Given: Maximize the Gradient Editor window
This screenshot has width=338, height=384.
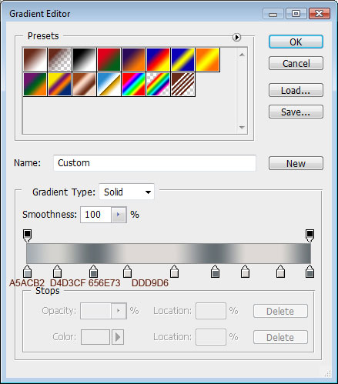Looking at the screenshot, I should pyautogui.click(x=296, y=14).
